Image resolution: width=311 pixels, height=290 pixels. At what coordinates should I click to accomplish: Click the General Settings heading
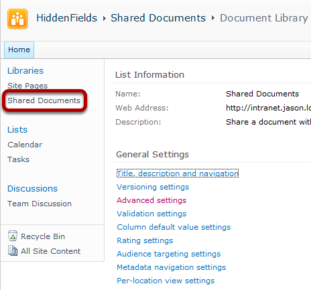pos(152,154)
